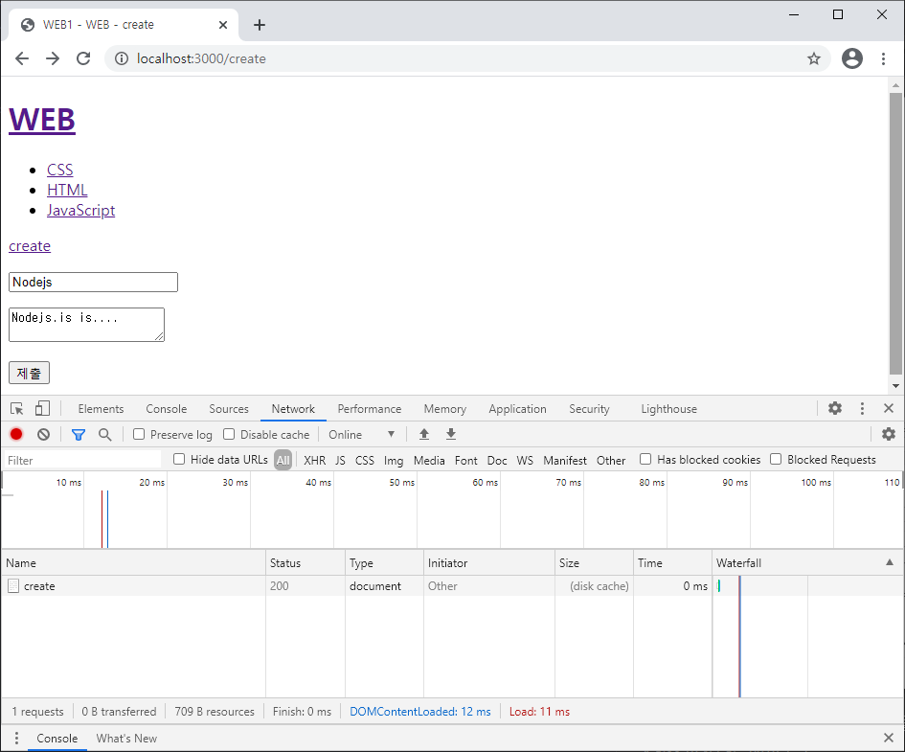The height and width of the screenshot is (752, 905).
Task: Open console drawer three-dot menu
Action: [16, 739]
